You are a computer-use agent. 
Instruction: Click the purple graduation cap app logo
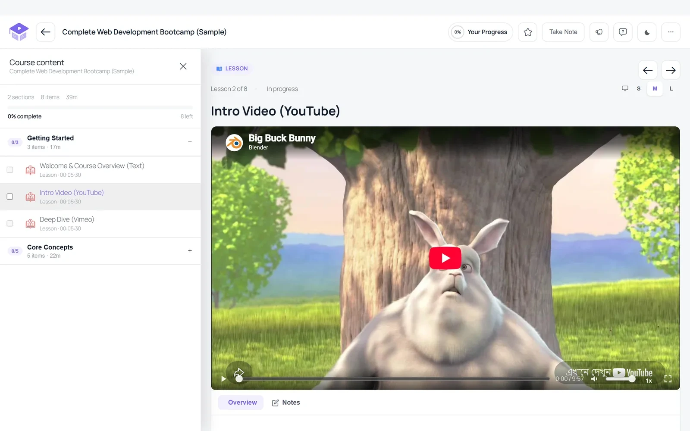click(19, 32)
